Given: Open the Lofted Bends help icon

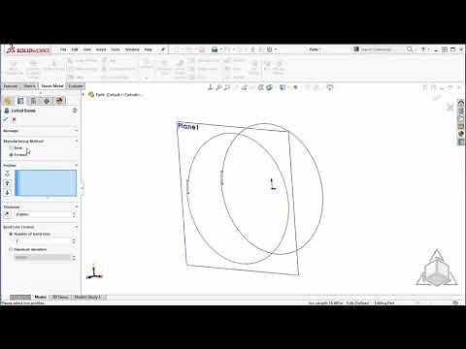Looking at the screenshot, I should [75, 111].
